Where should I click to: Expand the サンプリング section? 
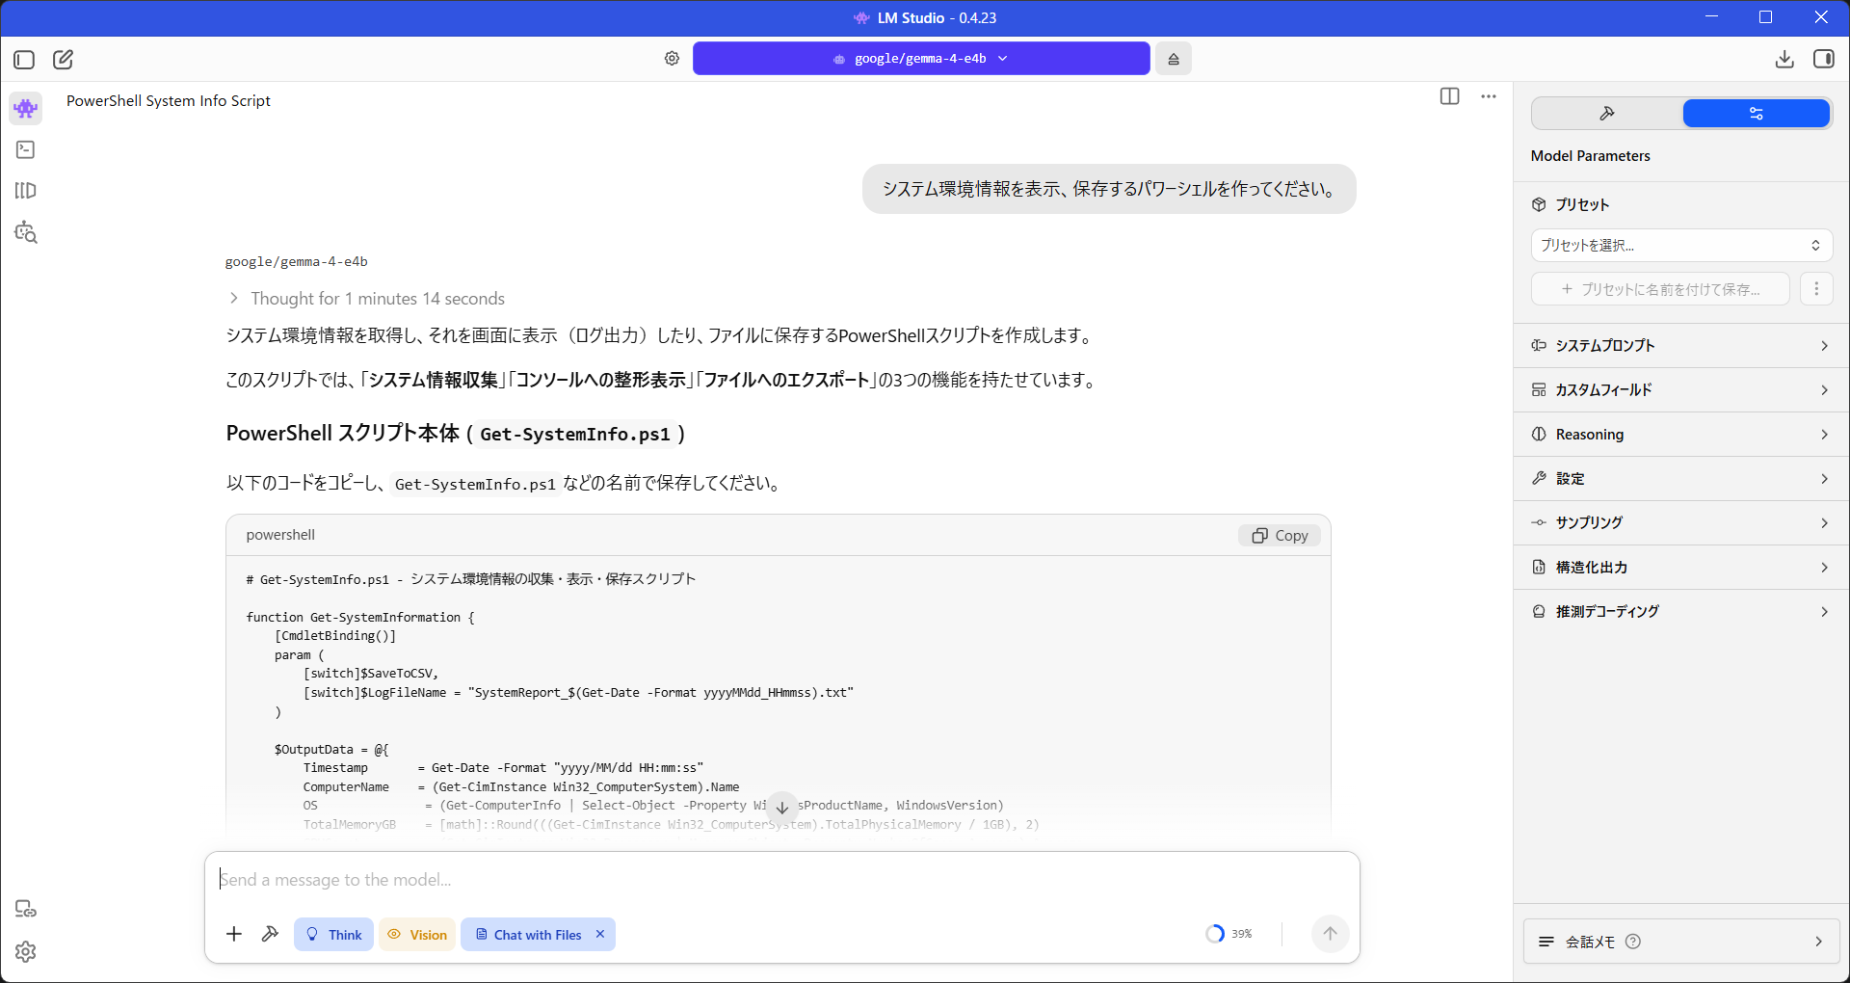click(1681, 523)
